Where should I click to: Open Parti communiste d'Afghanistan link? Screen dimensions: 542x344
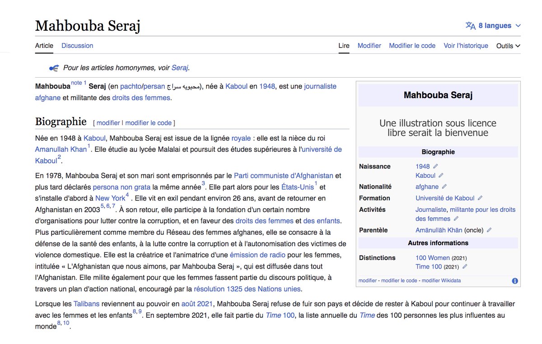(283, 176)
